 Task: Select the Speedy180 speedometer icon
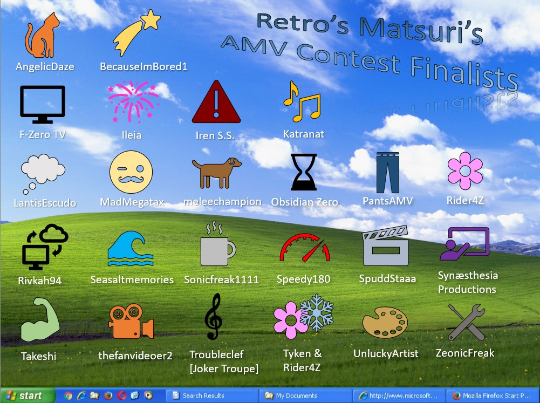[x=305, y=248]
